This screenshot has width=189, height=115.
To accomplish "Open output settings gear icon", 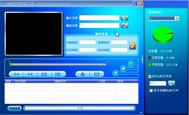I will coord(133,46).
